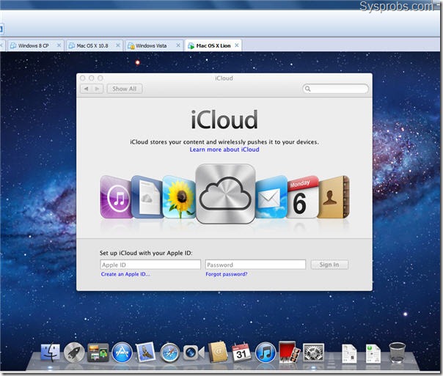Select the Mac OS X Lion tab
The height and width of the screenshot is (376, 443).
pos(213,45)
